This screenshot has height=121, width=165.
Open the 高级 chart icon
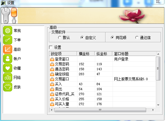click(8, 49)
